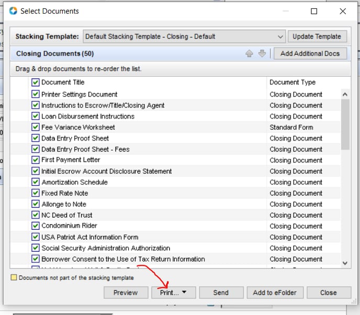Image resolution: width=360 pixels, height=315 pixels.
Task: Click the move document up arrow icon
Action: 249,53
